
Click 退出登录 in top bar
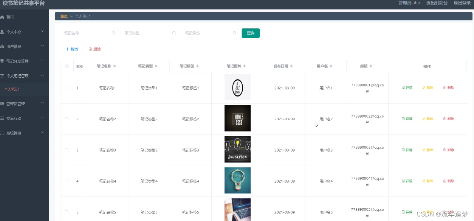click(x=462, y=3)
